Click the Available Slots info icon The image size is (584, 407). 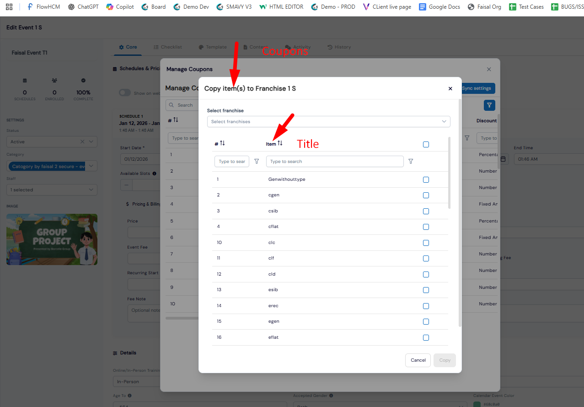pyautogui.click(x=155, y=174)
